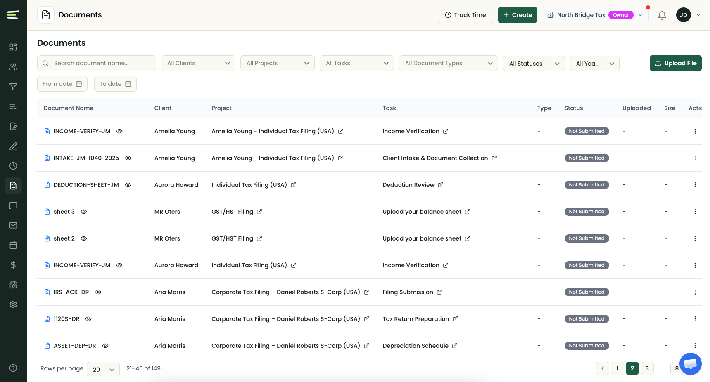Preview DEDUCTION-SHEET-JM via eye icon

128,185
